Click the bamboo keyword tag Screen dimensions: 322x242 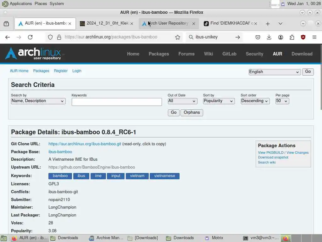60,176
